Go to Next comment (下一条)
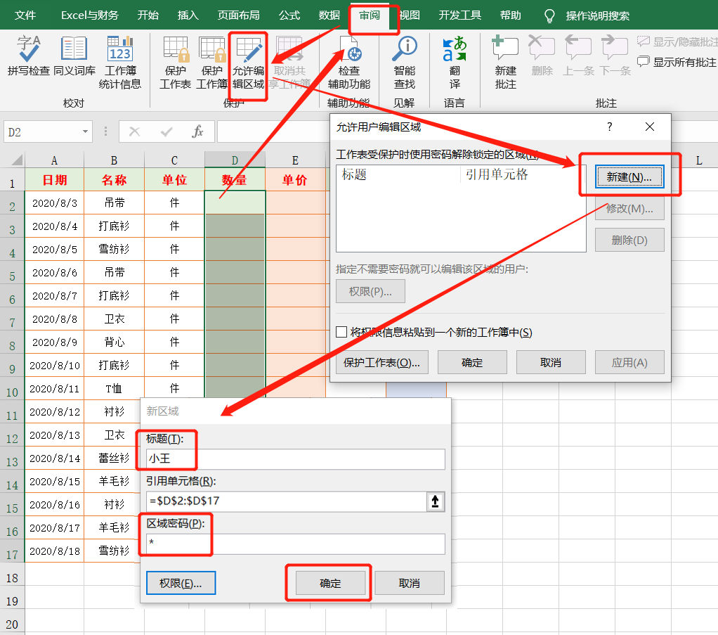The height and width of the screenshot is (635, 718). [615, 56]
